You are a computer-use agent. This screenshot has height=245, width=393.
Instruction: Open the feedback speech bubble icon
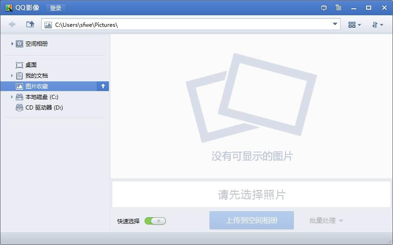[324, 8]
